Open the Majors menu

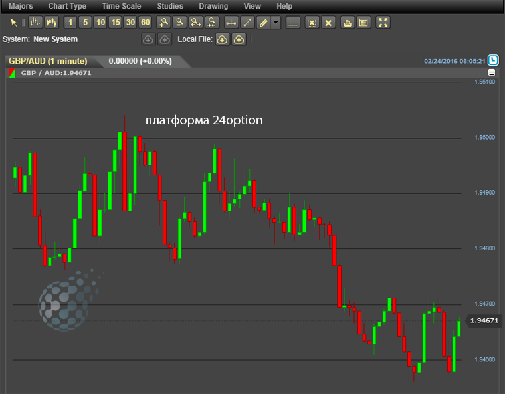click(x=21, y=6)
